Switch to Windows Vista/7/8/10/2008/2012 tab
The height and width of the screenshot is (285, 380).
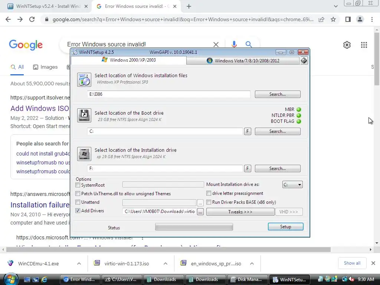click(x=243, y=60)
